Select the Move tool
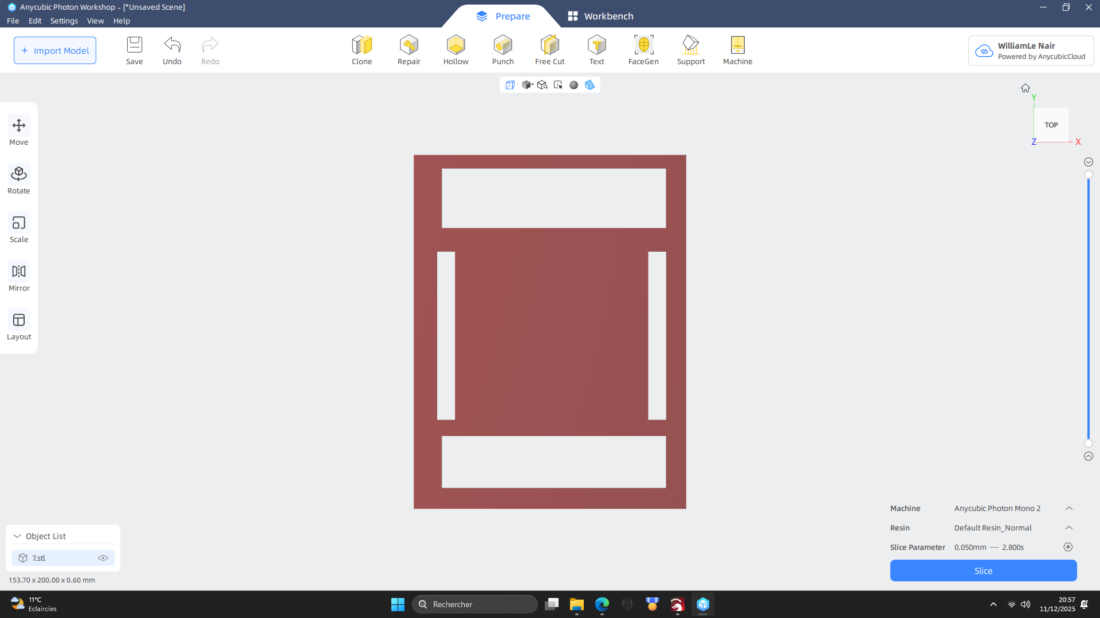 click(x=19, y=131)
